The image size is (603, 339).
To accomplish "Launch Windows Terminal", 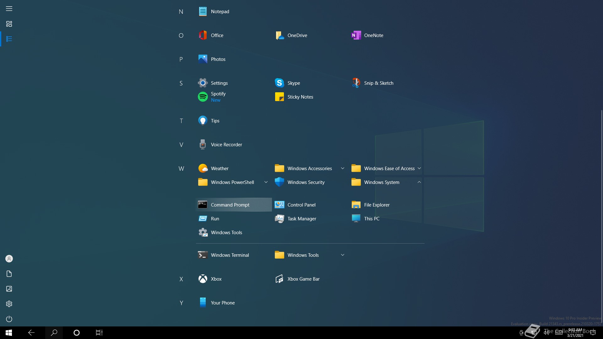I will pos(234,255).
